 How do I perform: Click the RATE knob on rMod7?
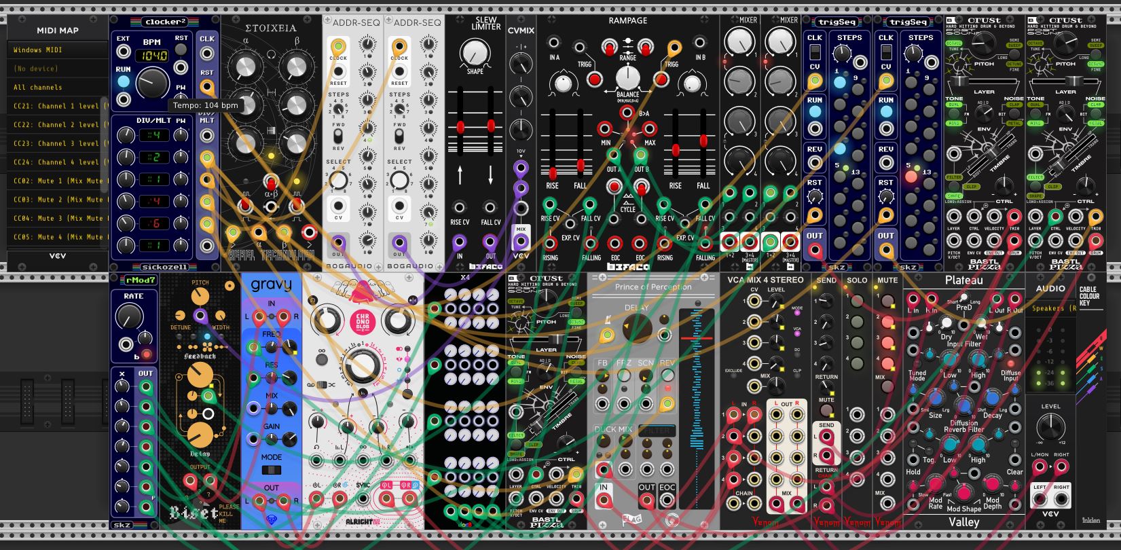(130, 316)
